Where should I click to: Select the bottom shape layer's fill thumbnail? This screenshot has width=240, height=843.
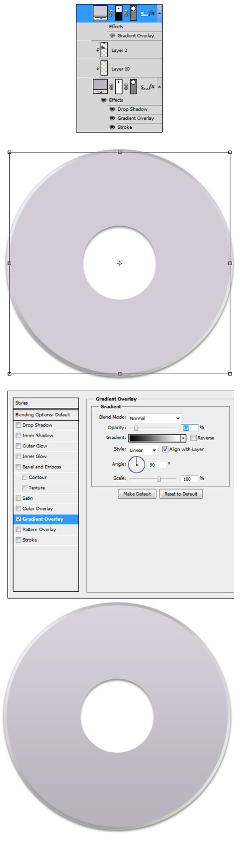coord(100,87)
